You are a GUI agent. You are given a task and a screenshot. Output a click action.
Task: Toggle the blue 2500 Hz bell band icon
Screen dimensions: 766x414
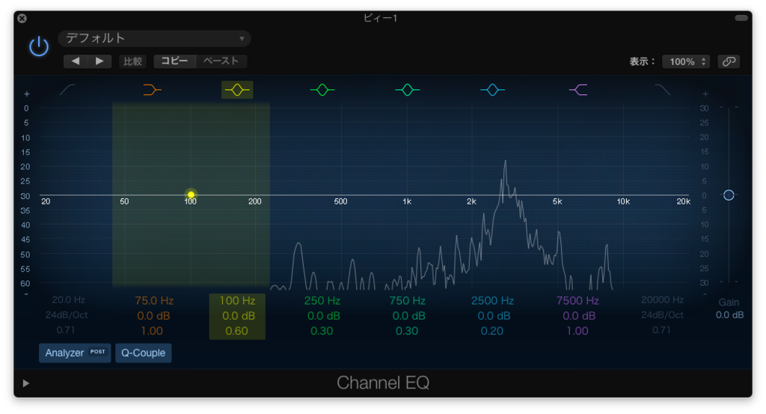click(x=492, y=90)
